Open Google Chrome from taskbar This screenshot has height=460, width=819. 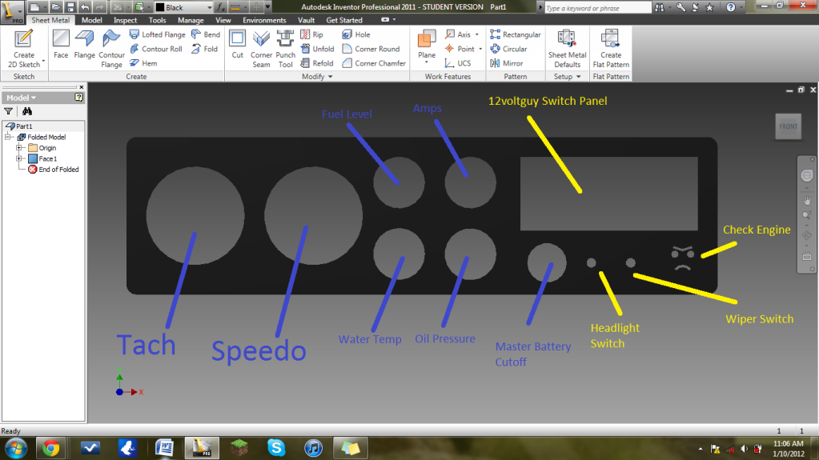(x=50, y=448)
